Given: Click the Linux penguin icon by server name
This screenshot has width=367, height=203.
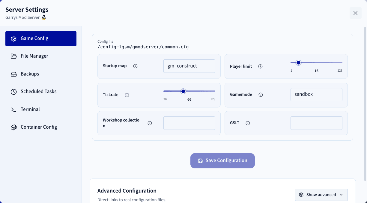Looking at the screenshot, I should pos(44,17).
